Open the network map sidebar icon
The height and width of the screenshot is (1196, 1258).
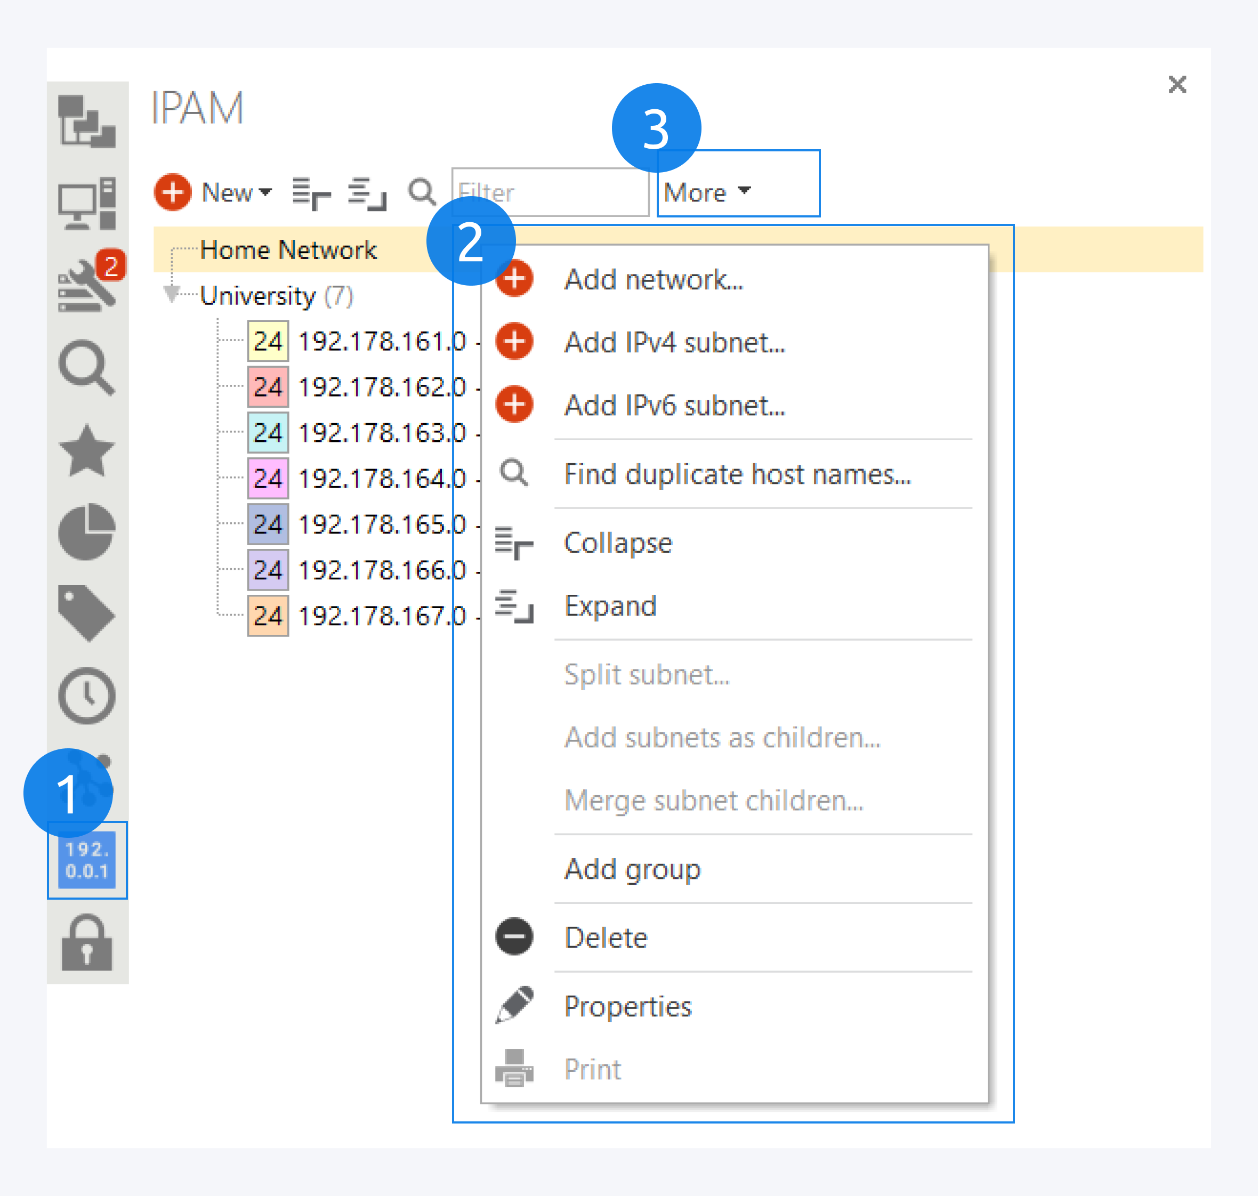coord(87,121)
